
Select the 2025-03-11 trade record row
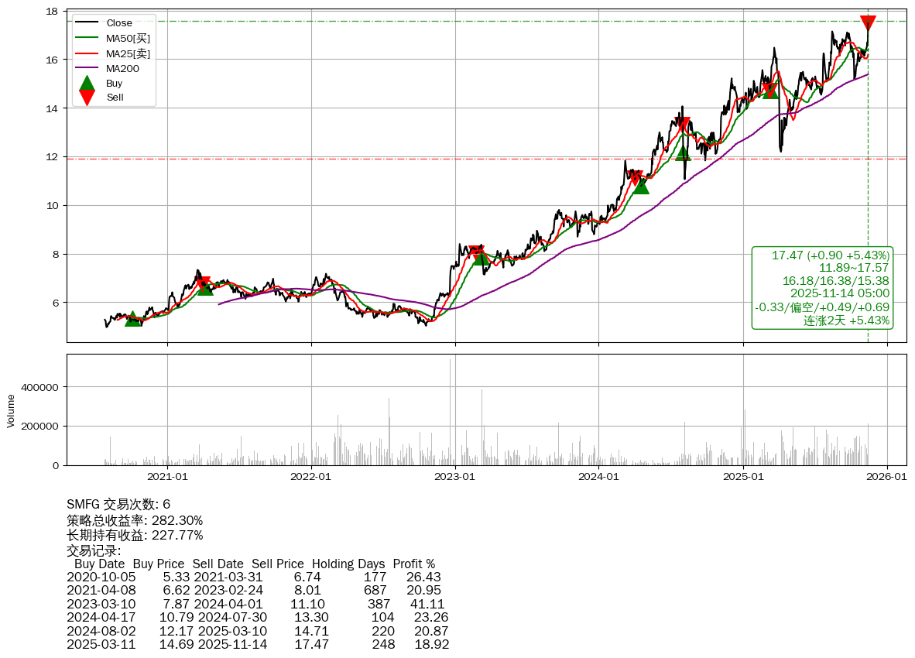[x=257, y=643]
